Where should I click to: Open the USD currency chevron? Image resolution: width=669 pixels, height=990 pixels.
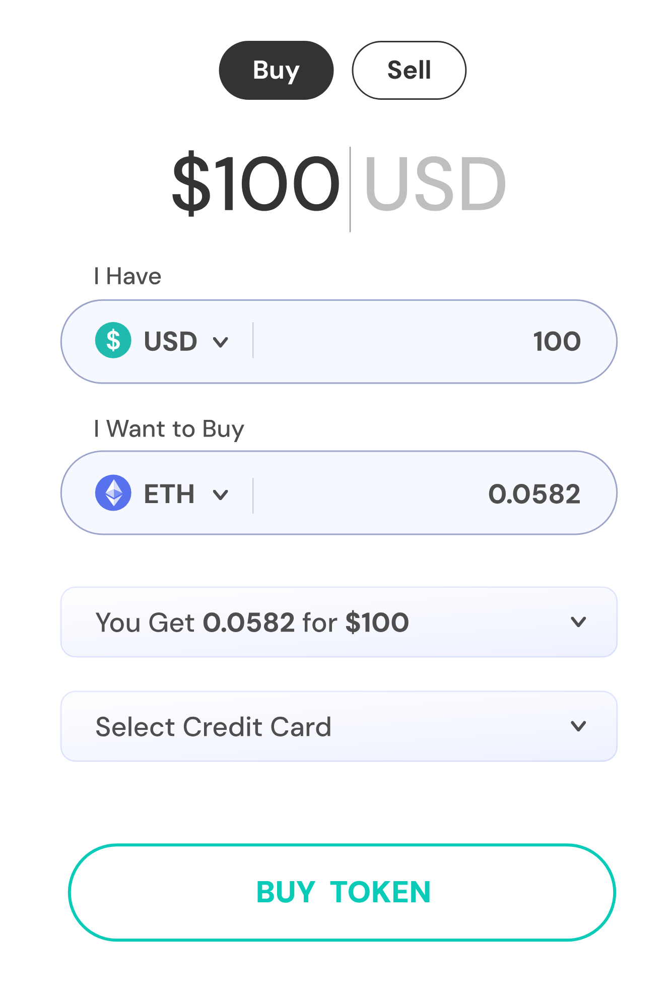click(221, 342)
